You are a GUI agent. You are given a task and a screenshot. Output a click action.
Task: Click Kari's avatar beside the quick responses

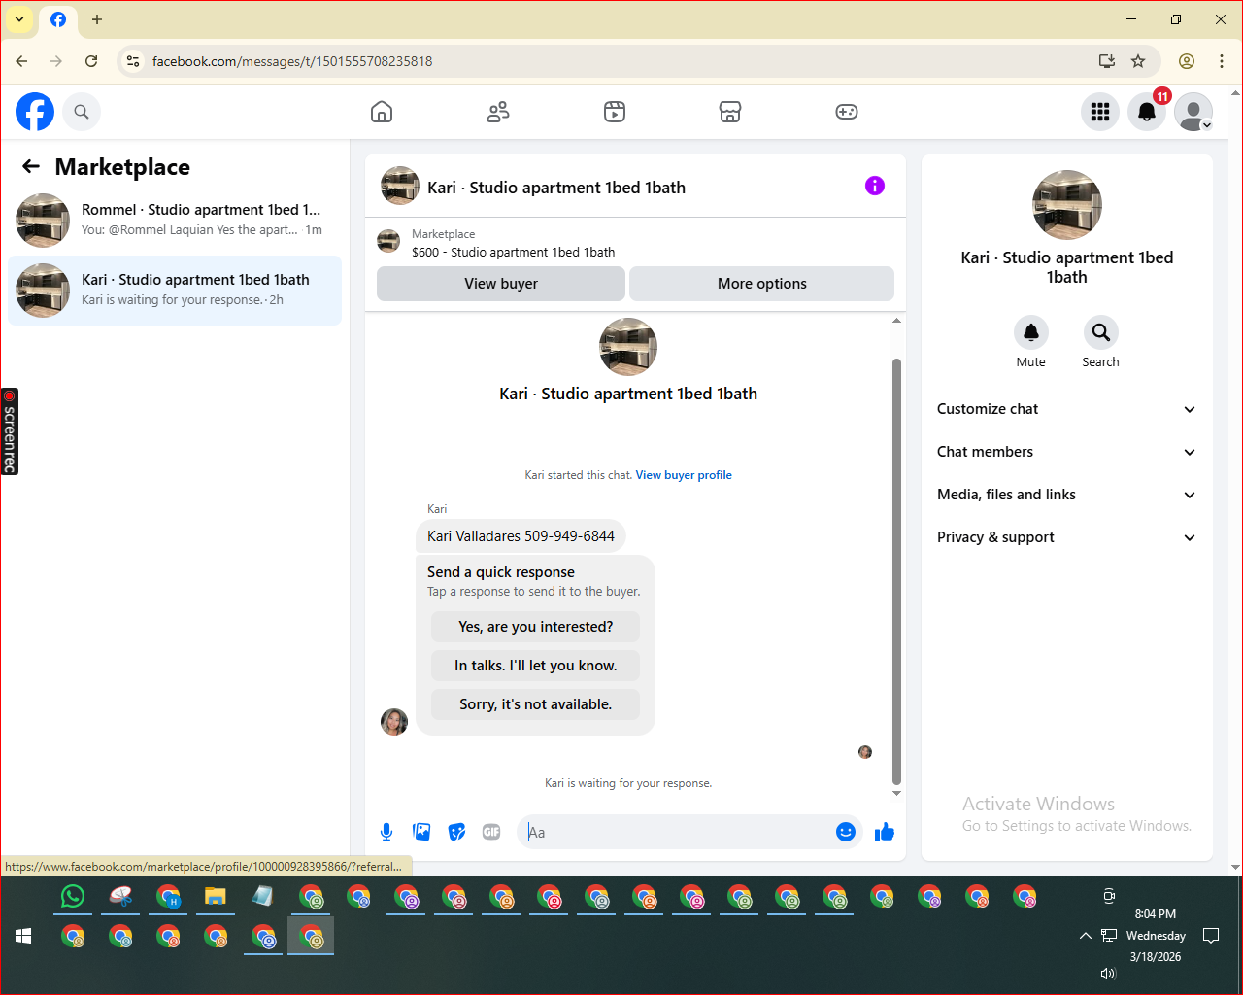(x=394, y=722)
